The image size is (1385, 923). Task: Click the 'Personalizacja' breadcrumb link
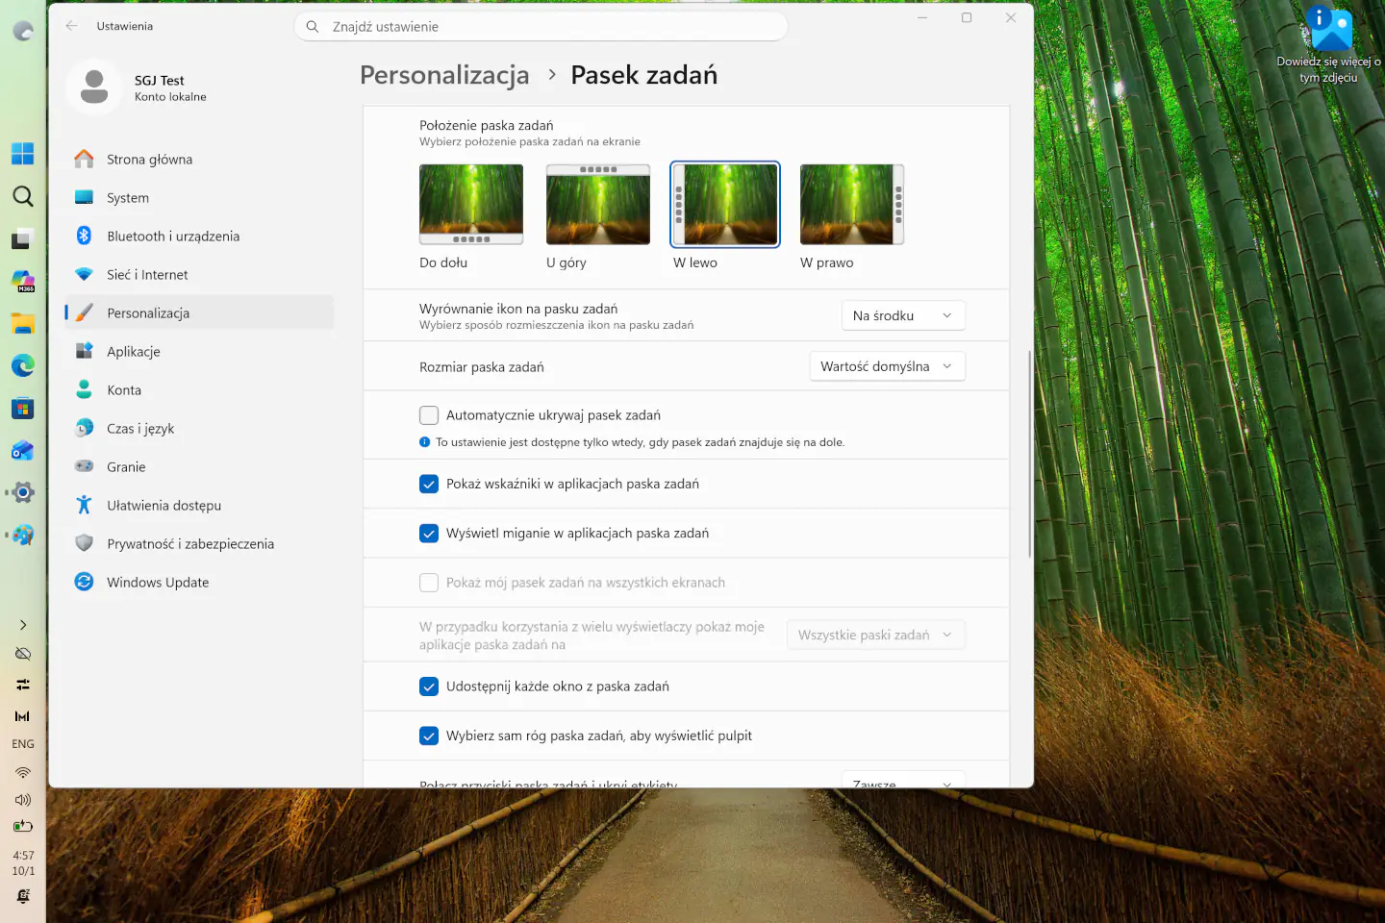[444, 75]
